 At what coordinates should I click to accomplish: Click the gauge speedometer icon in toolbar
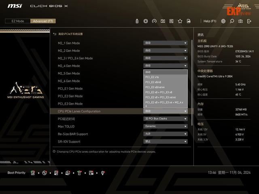click(x=154, y=21)
